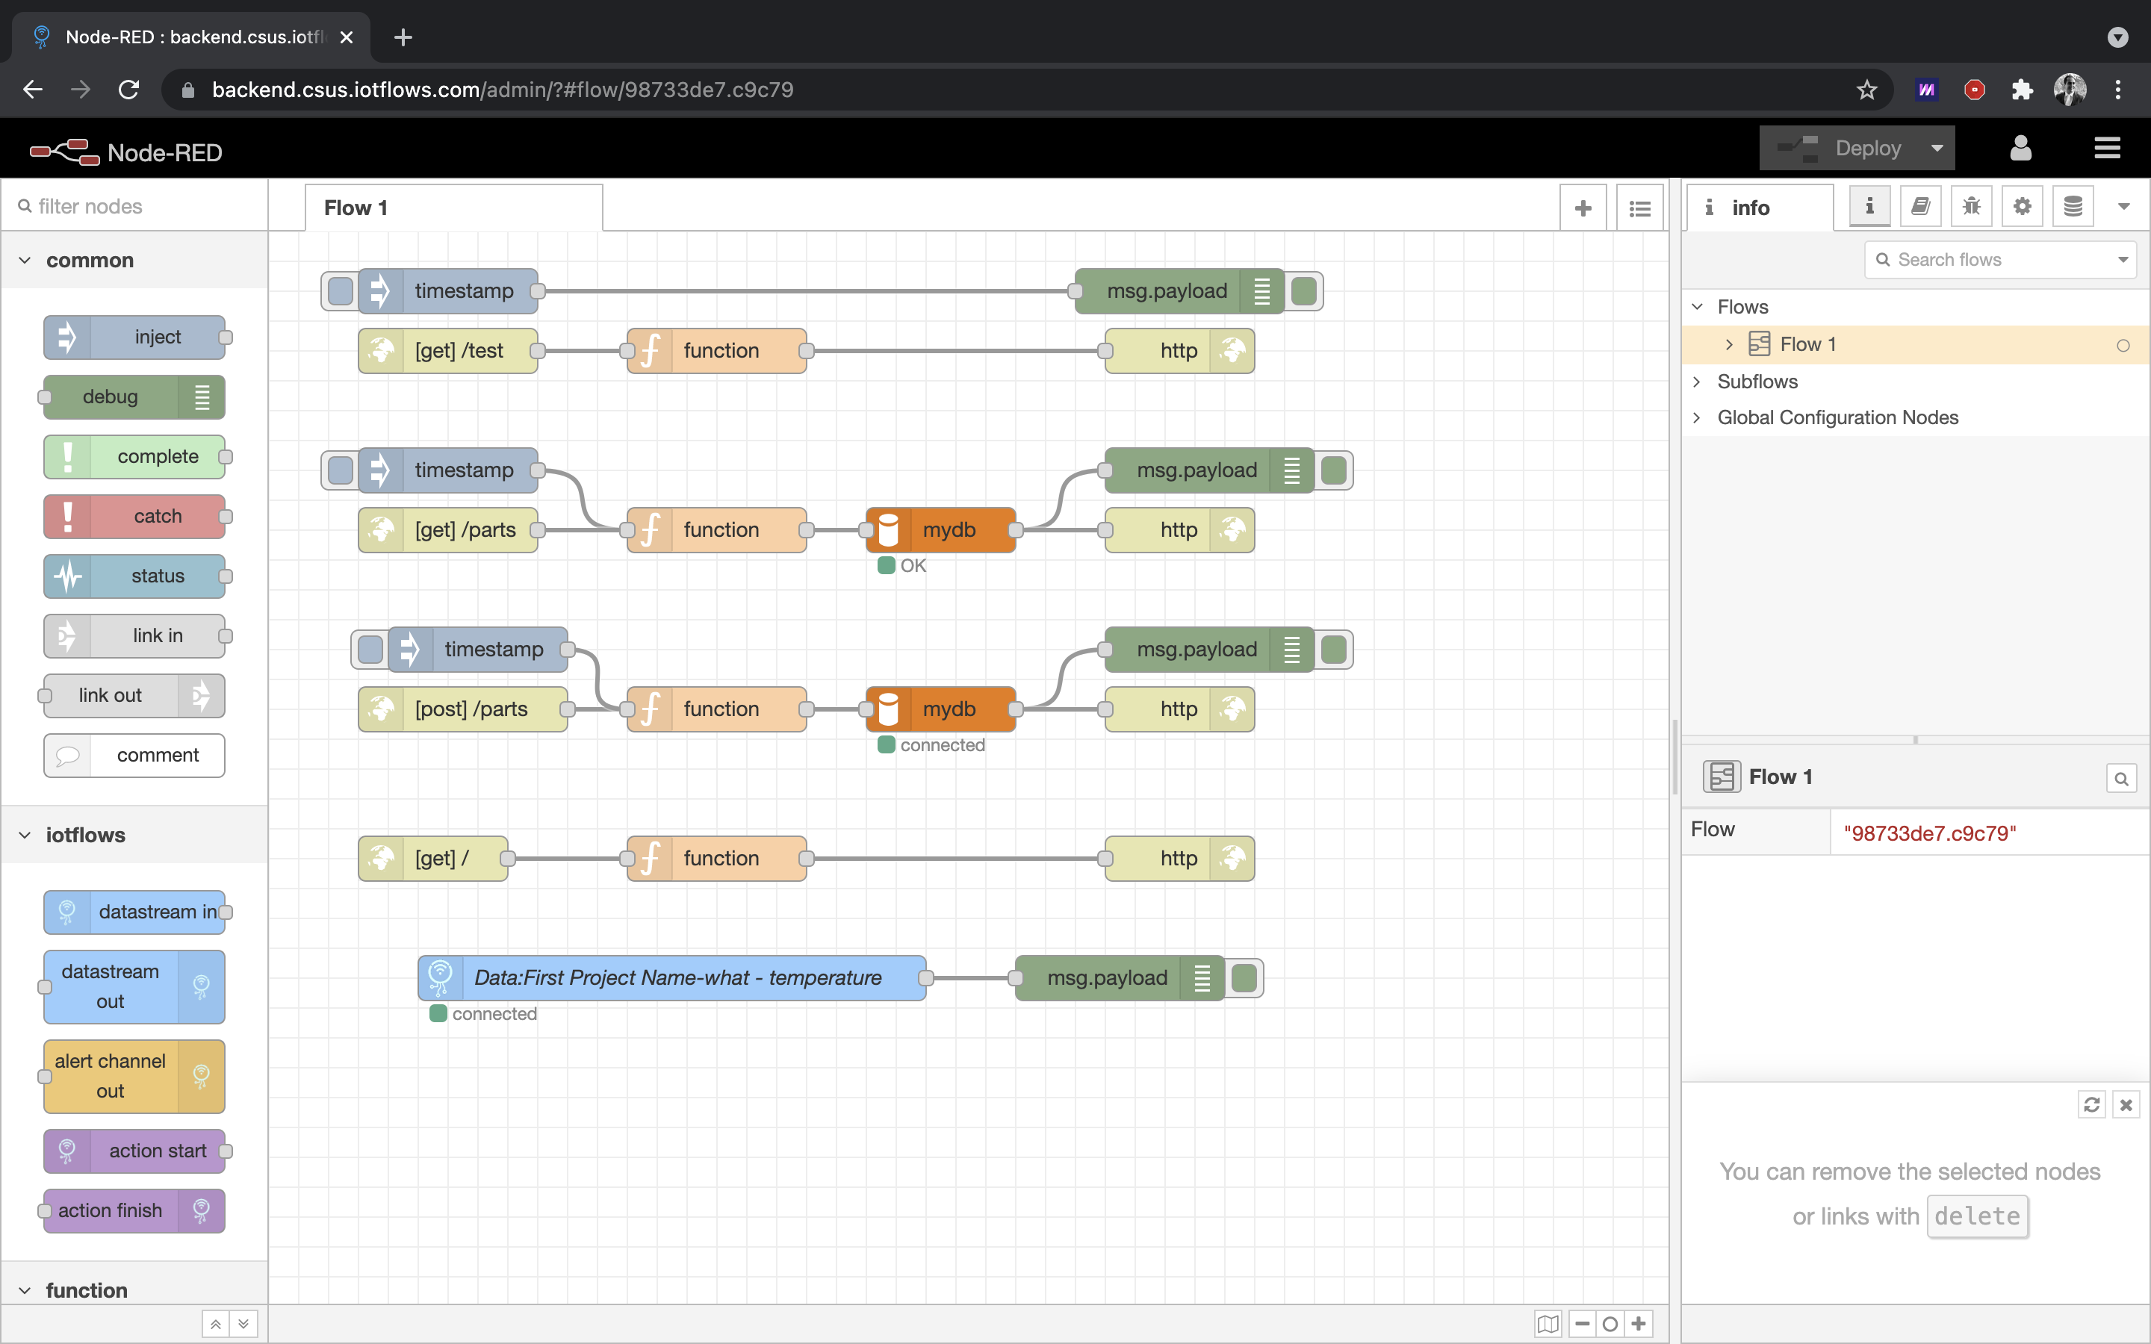Collapse the common palette category
Viewport: 2151px width, 1344px height.
tap(26, 261)
